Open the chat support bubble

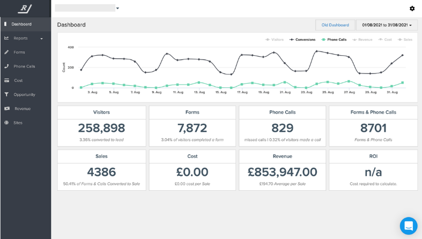[408, 226]
